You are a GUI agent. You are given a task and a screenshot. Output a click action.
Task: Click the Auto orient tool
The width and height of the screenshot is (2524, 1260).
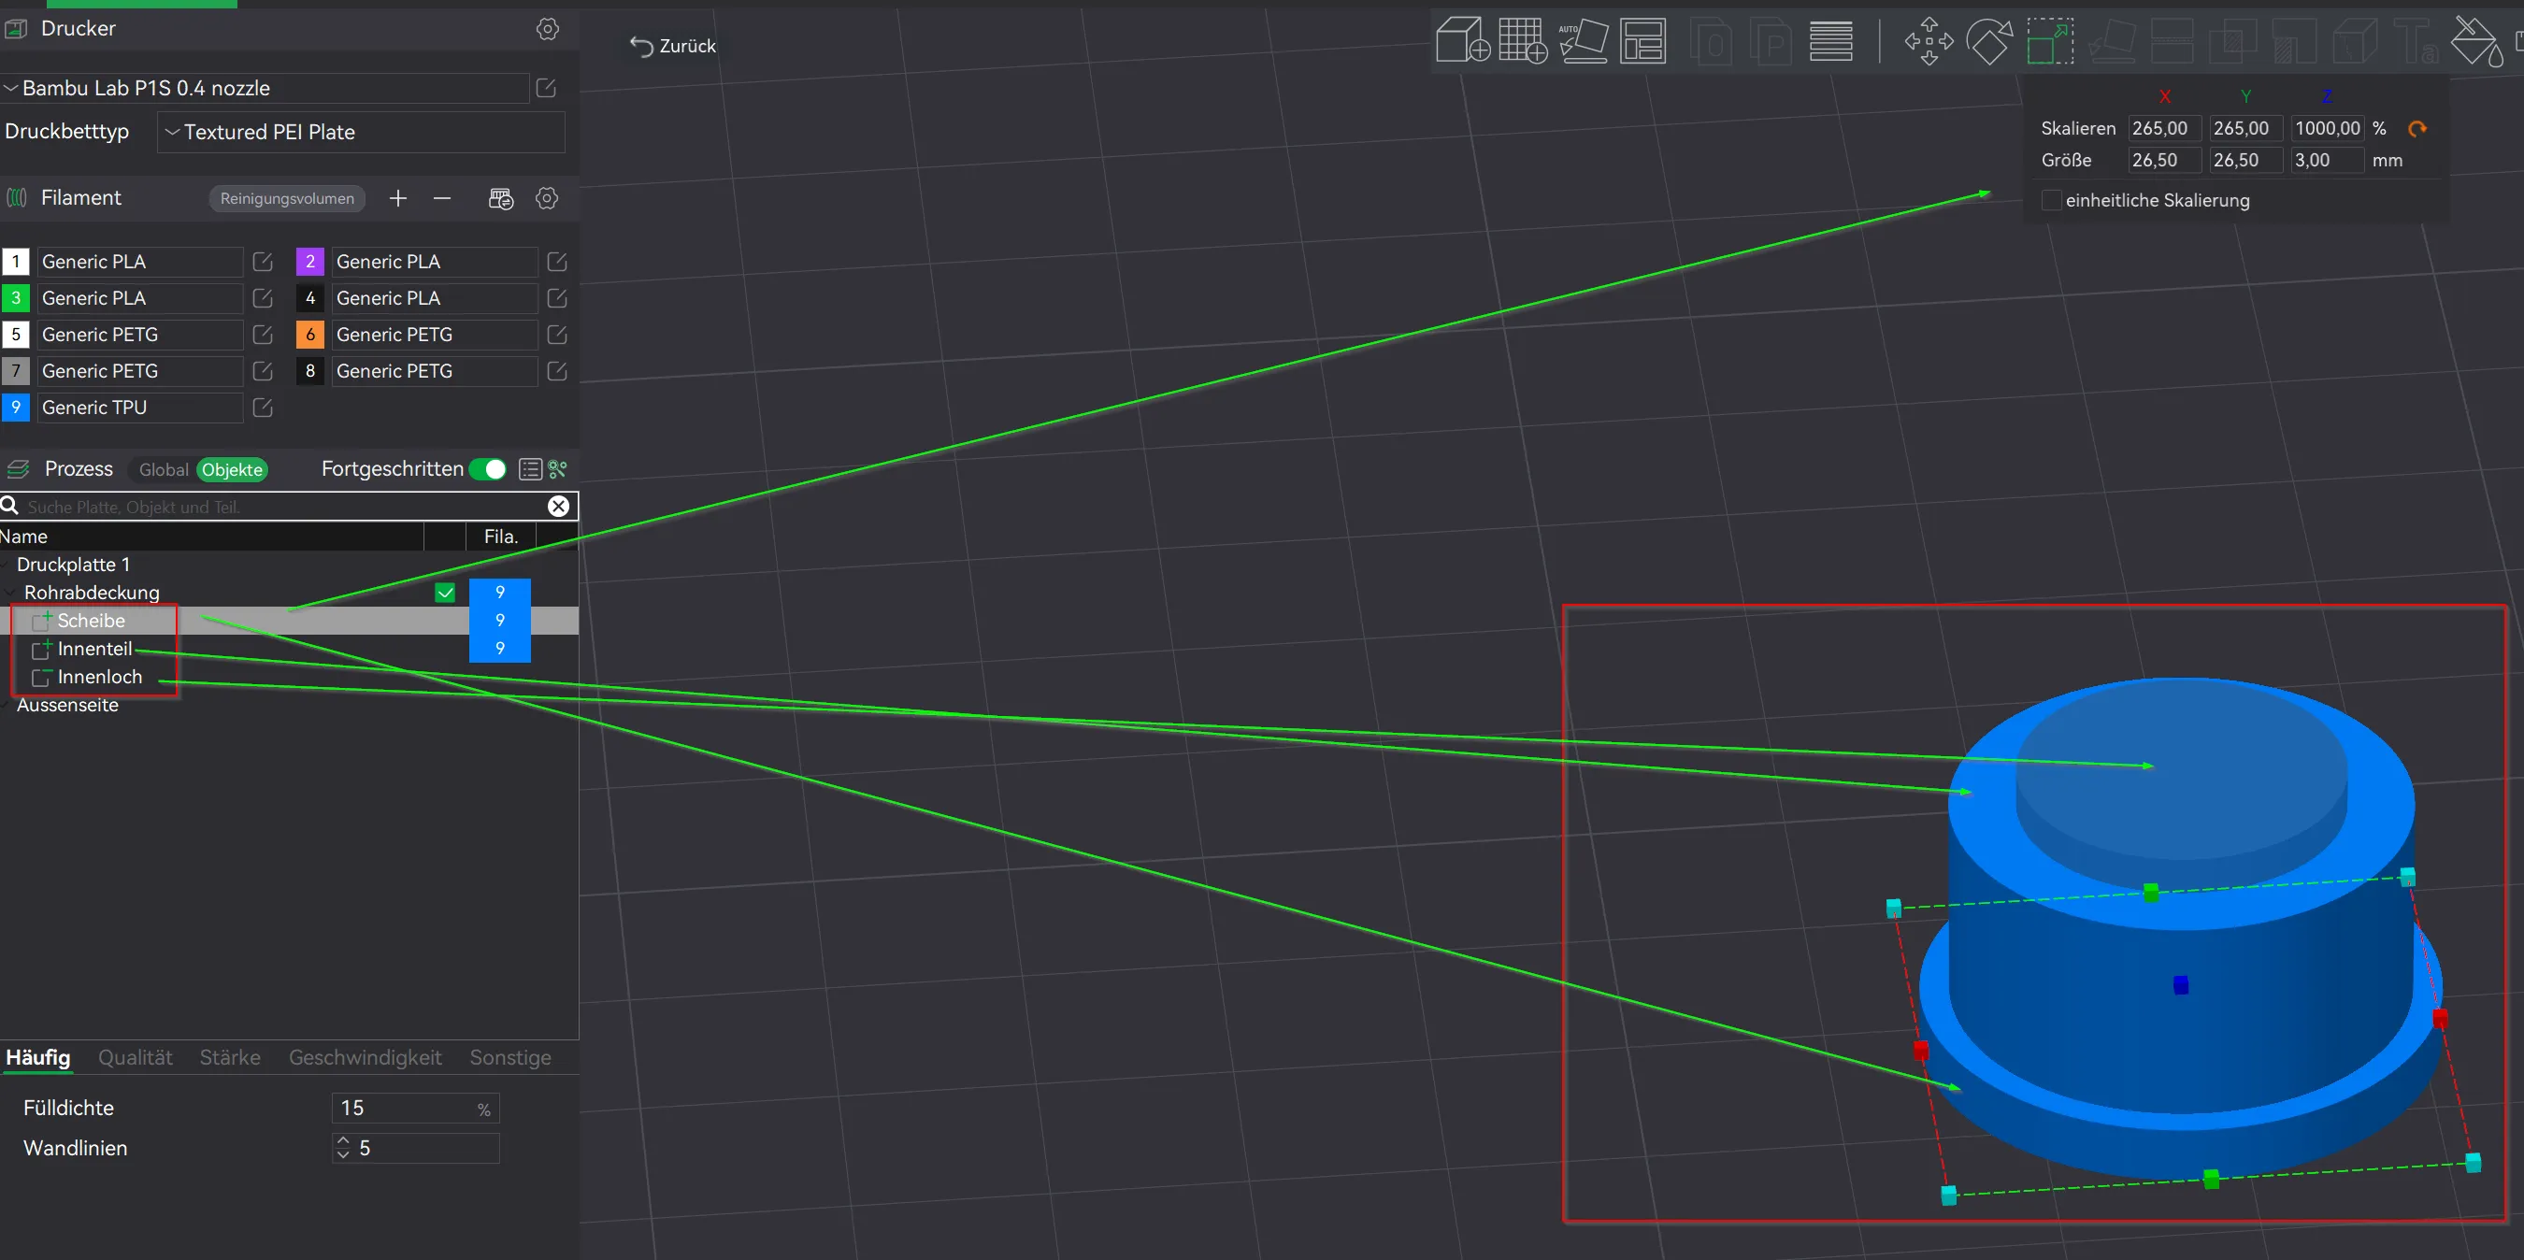(1584, 41)
